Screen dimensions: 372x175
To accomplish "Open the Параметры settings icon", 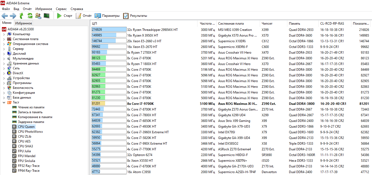I will pyautogui.click(x=97, y=16).
